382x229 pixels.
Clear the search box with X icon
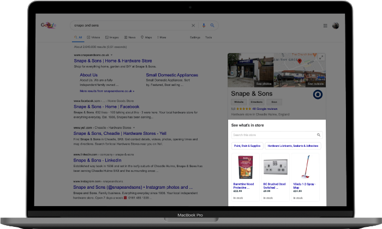(193, 25)
